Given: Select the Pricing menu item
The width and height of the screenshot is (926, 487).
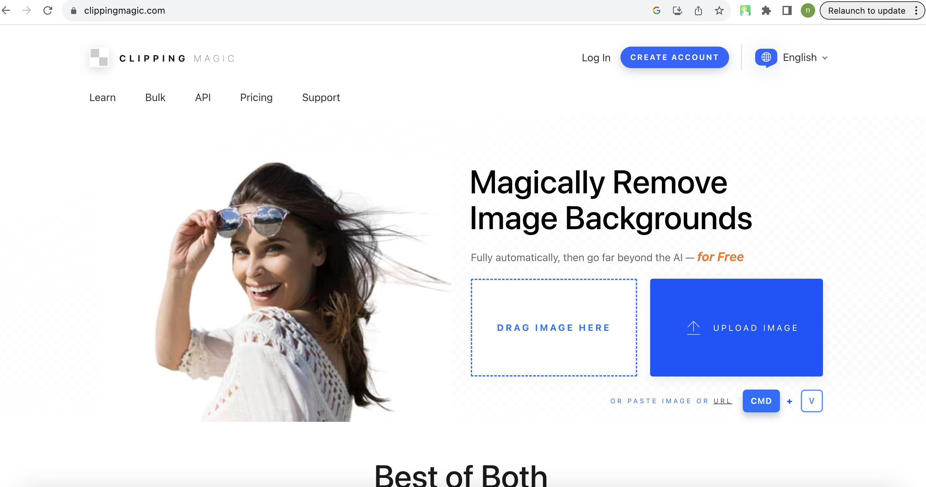Looking at the screenshot, I should [256, 97].
